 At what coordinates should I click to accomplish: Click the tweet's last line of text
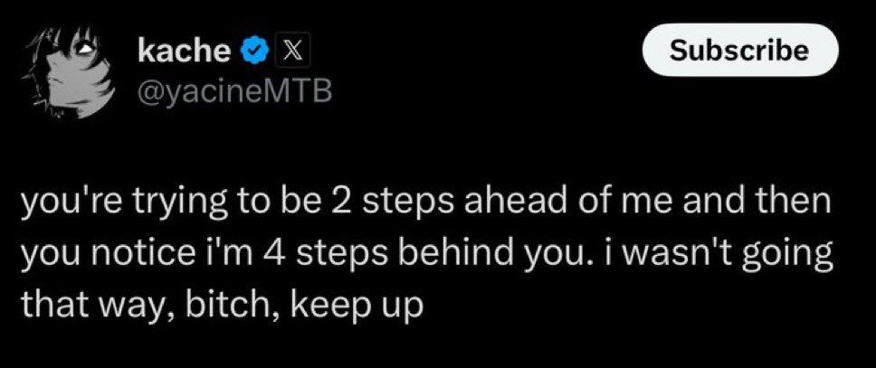click(221, 305)
